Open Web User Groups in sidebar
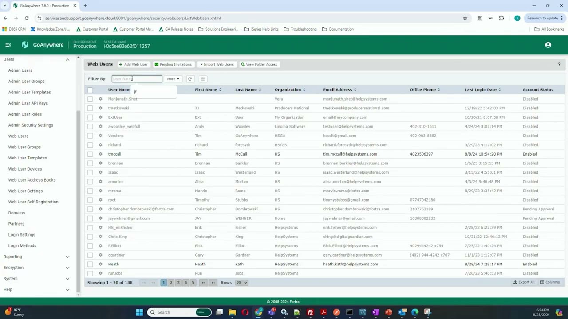Screen dimensions: 568x319 click(x=24, y=147)
